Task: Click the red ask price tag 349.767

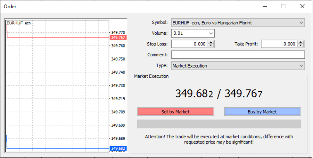Action: click(x=118, y=37)
